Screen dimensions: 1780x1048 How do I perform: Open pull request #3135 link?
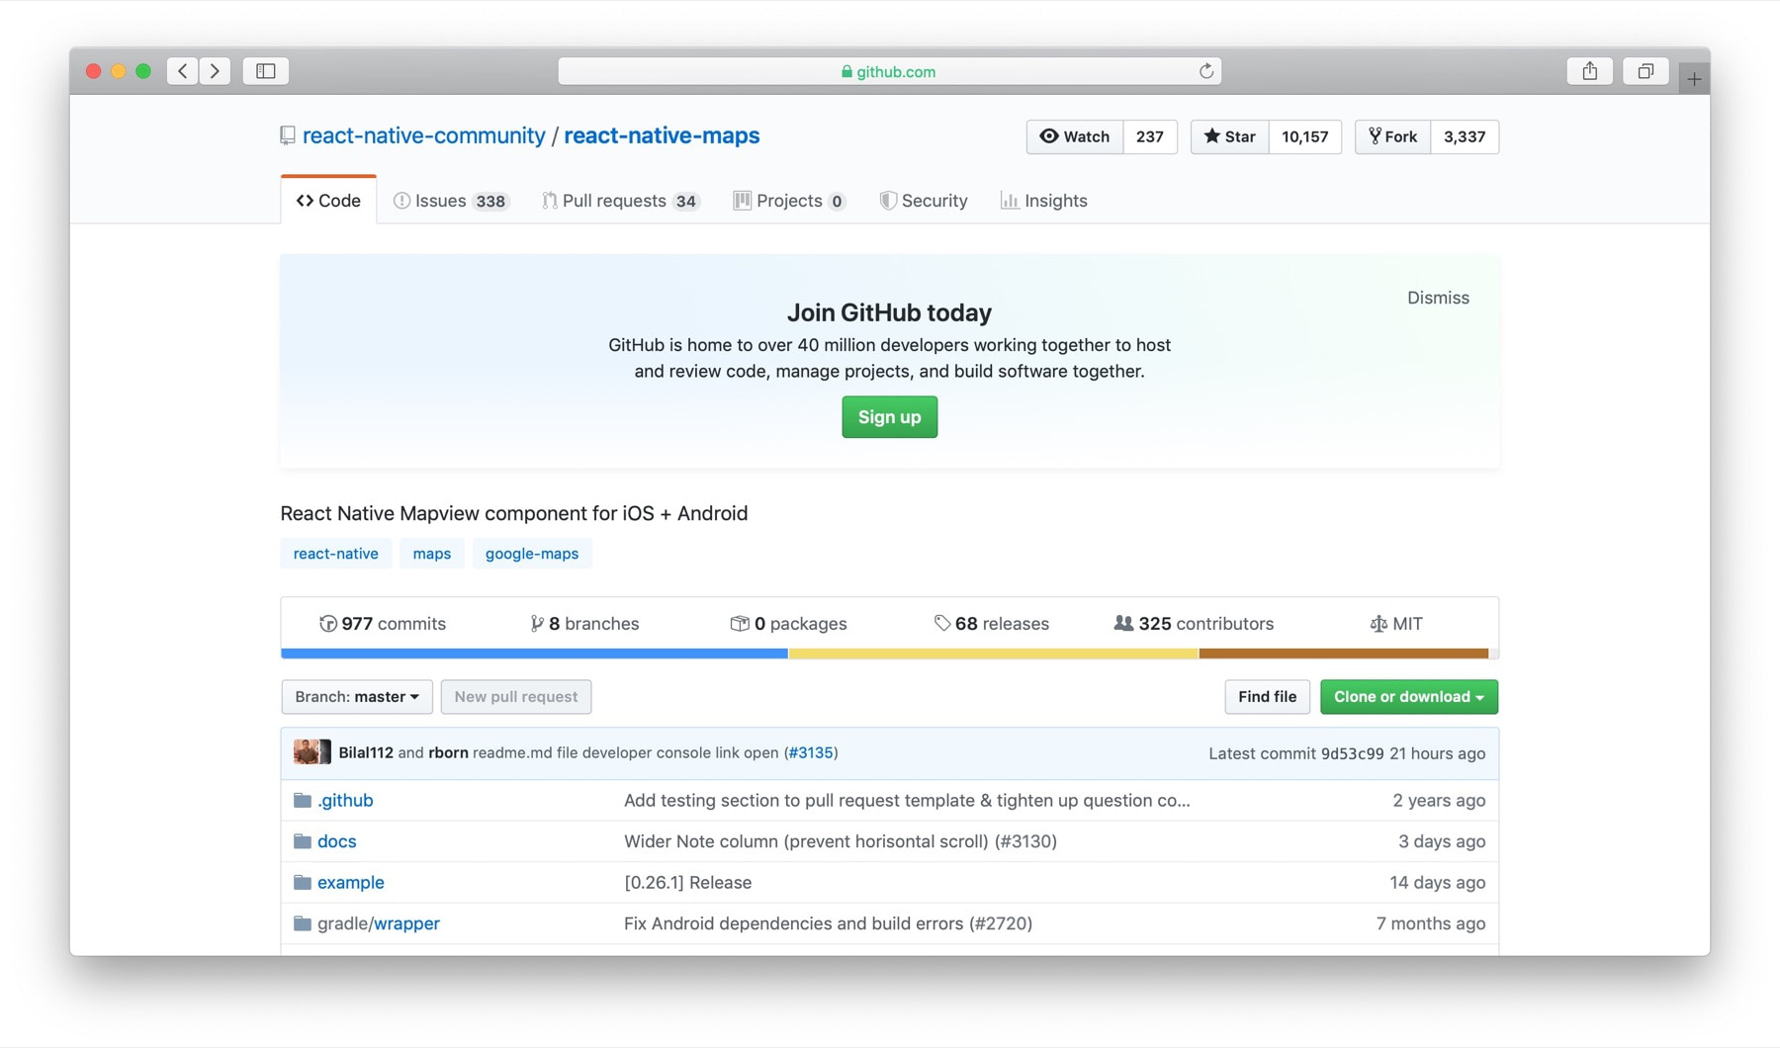pyautogui.click(x=811, y=752)
